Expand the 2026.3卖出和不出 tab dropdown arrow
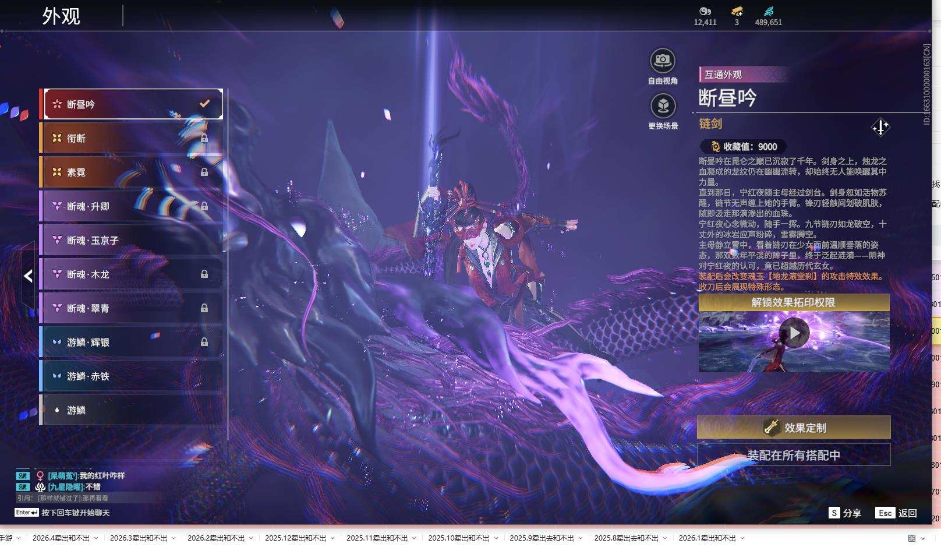 173,538
